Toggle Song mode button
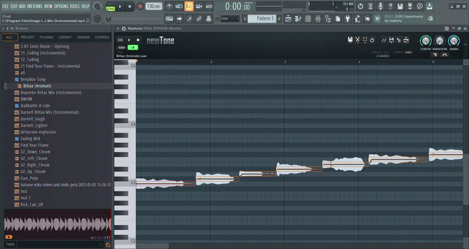This screenshot has height=249, width=469. (110, 9)
